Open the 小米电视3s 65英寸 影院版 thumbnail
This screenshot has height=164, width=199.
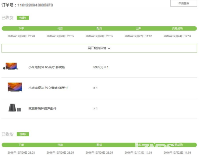click(x=11, y=66)
